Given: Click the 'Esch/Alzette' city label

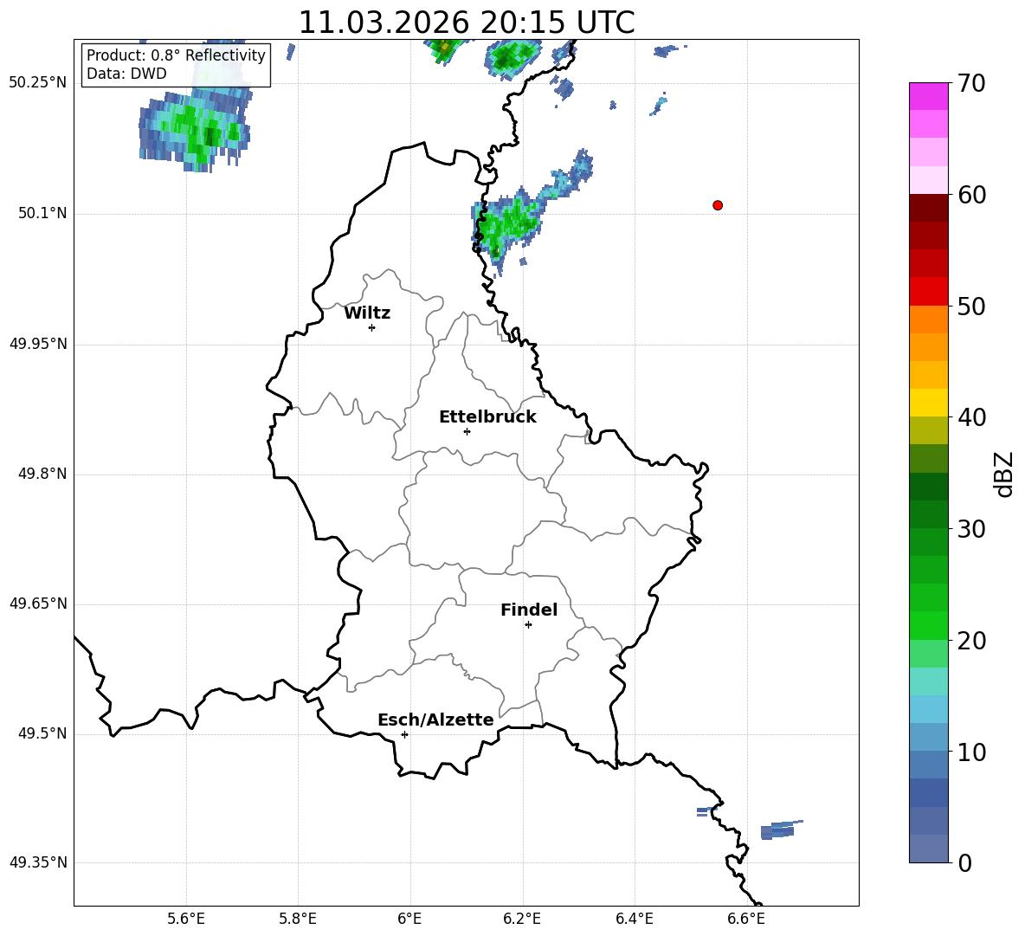Looking at the screenshot, I should (435, 720).
